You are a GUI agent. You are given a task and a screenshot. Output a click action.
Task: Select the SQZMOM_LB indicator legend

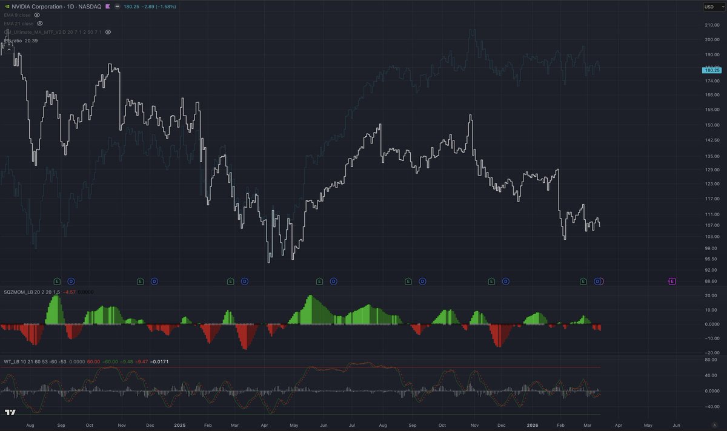(32, 292)
